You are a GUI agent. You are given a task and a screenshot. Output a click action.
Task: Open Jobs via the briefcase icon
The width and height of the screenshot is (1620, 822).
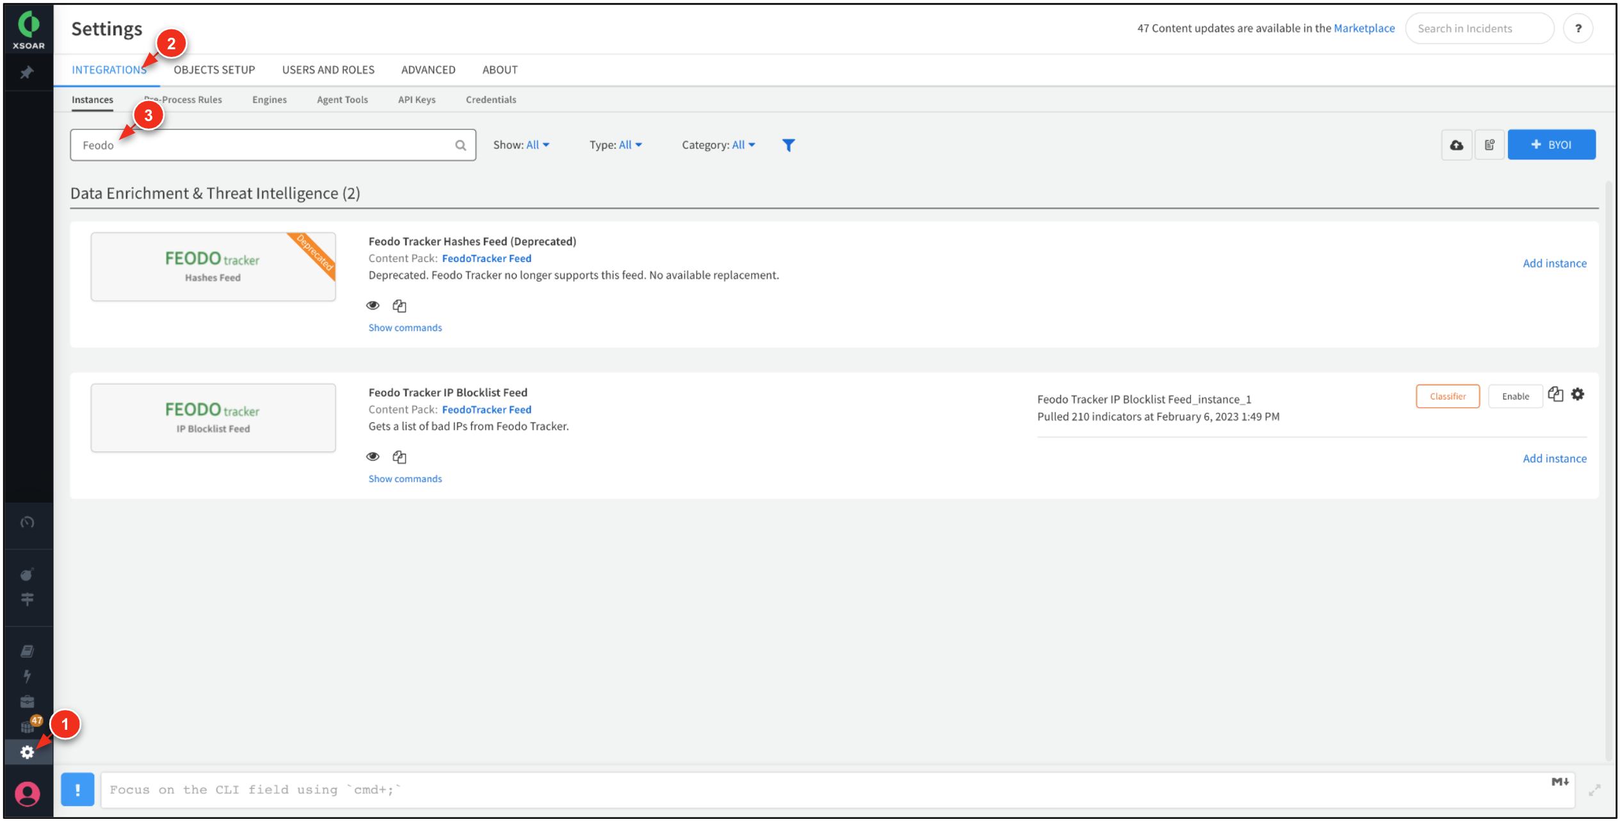(27, 702)
